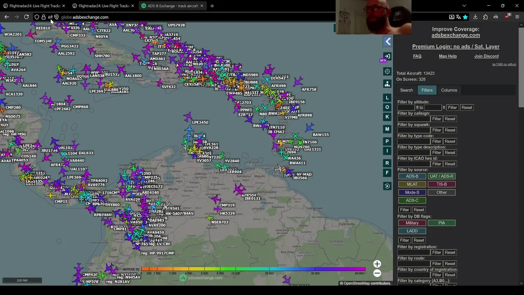Zoom out the map with minus button
This screenshot has width=524, height=295.
(x=377, y=273)
